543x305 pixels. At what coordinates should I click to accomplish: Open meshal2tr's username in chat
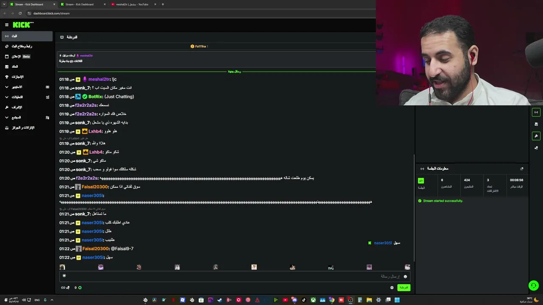(99, 79)
